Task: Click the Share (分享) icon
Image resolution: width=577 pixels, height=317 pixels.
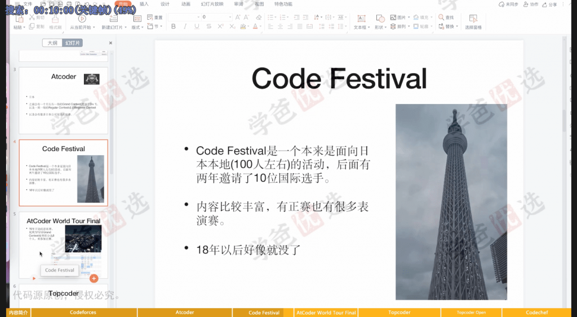Action: pyautogui.click(x=545, y=4)
